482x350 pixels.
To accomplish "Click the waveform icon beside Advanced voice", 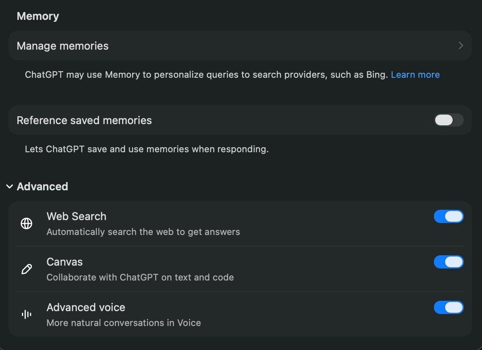I will [27, 314].
